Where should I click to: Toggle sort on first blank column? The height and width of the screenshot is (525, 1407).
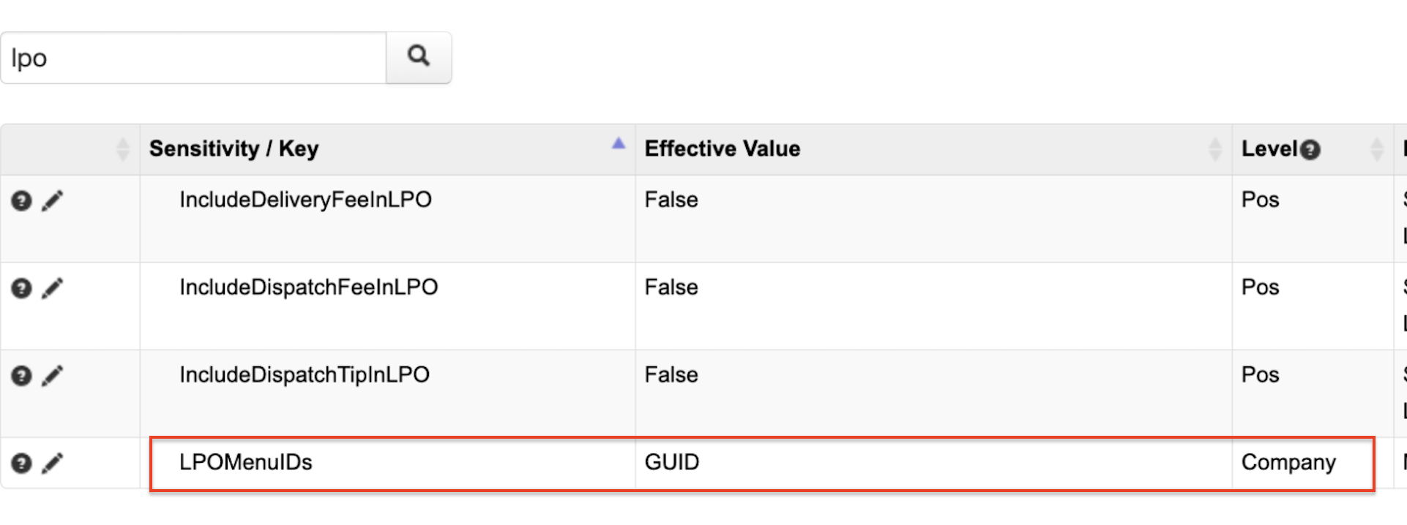click(122, 149)
